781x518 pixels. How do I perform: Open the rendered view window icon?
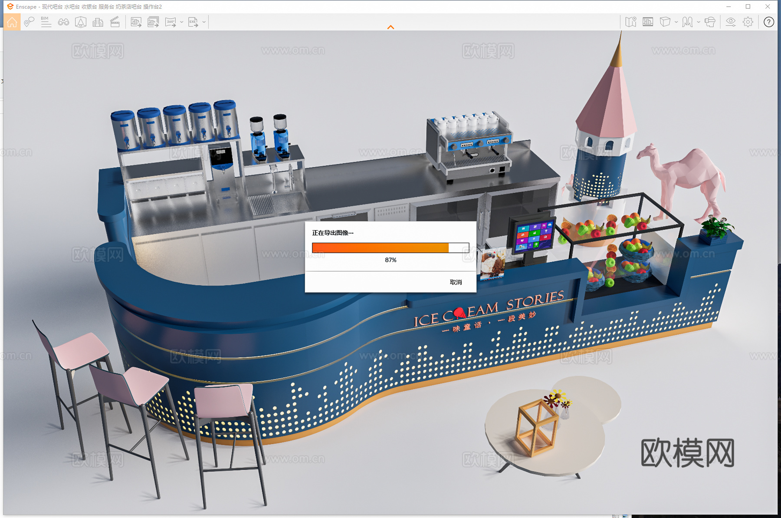pos(648,22)
